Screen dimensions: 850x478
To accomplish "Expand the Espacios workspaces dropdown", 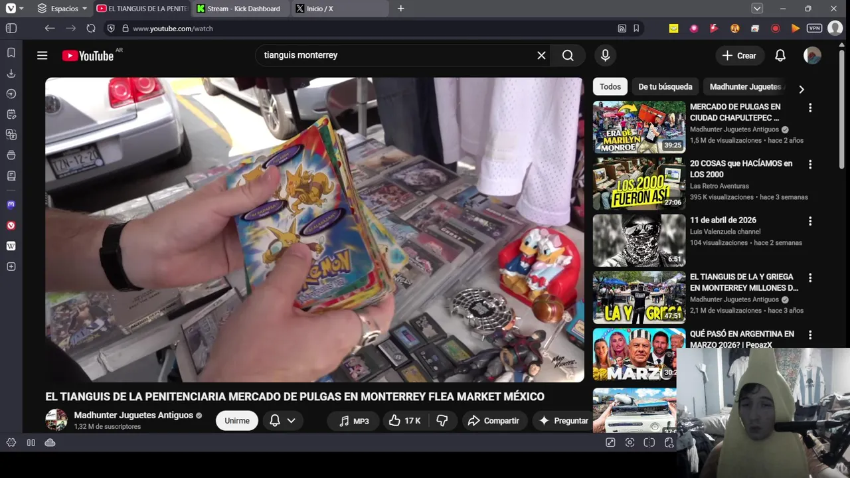I will click(x=62, y=9).
